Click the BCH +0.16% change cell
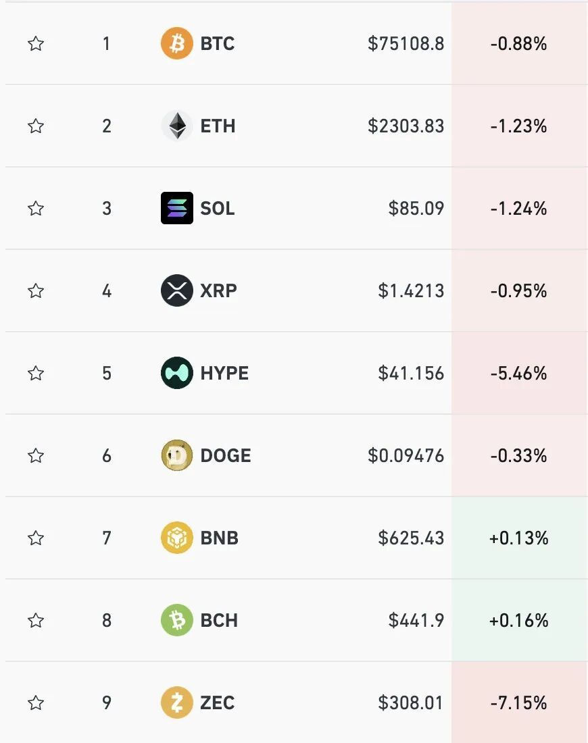588x743 pixels. pos(519,621)
